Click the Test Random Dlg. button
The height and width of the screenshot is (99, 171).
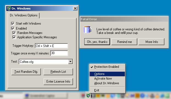coord(26,72)
